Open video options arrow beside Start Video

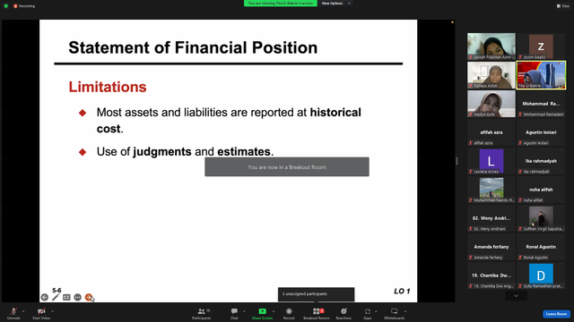53,311
